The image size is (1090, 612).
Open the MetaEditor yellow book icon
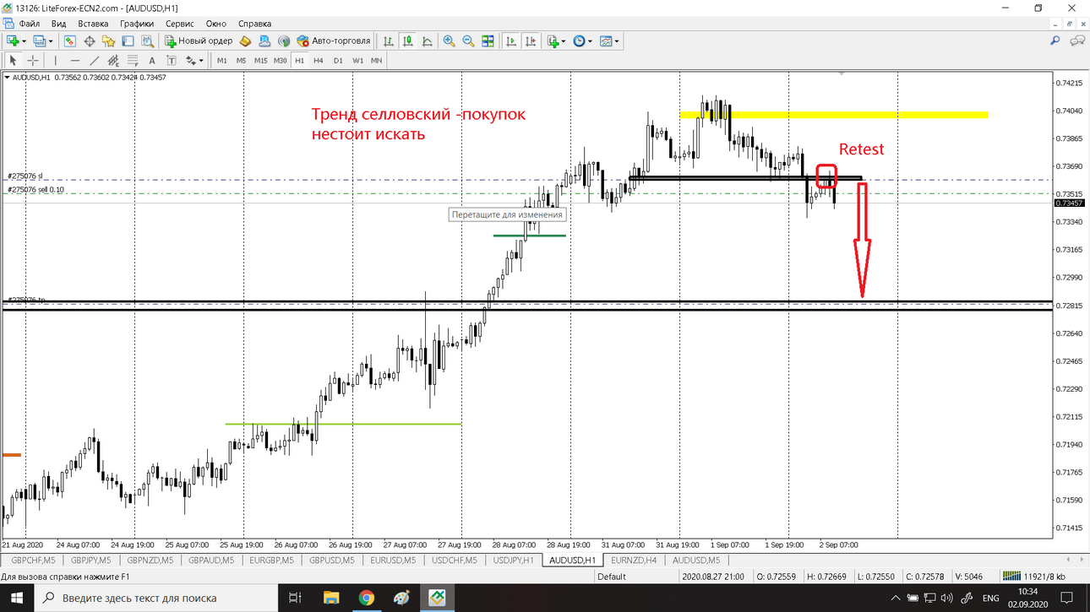click(246, 41)
